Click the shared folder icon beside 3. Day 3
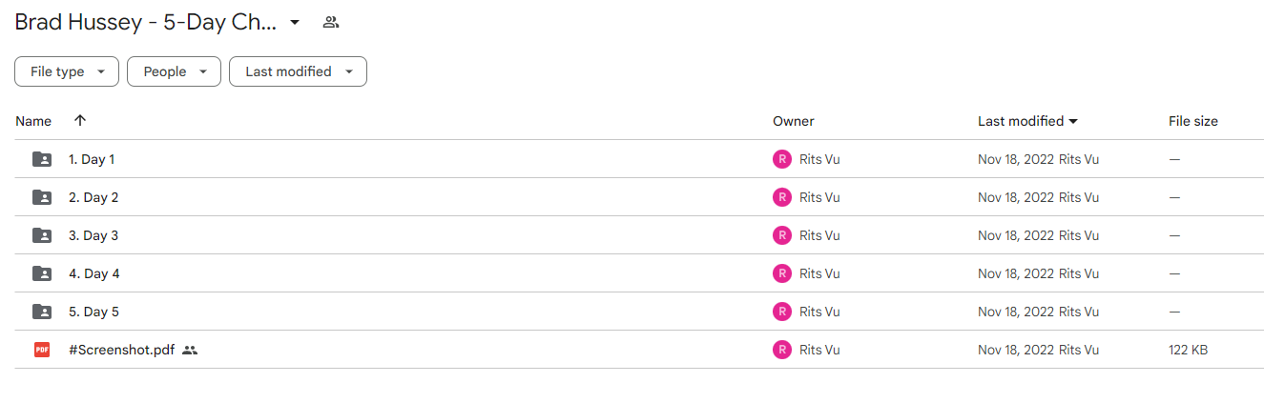Image resolution: width=1264 pixels, height=403 pixels. [x=42, y=235]
